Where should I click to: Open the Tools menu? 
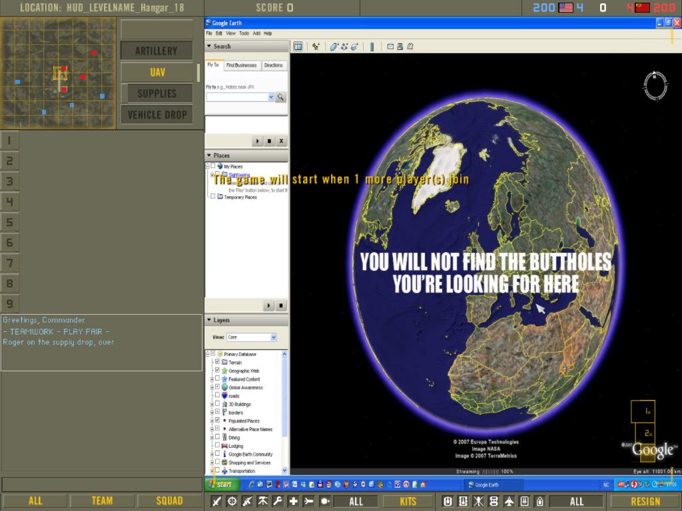click(x=244, y=33)
